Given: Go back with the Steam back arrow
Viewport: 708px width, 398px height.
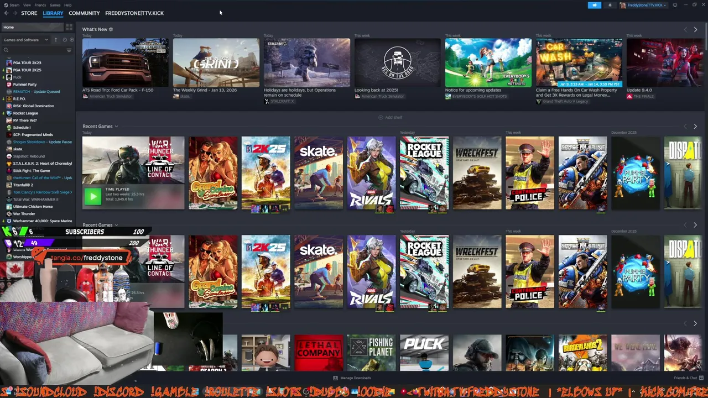Looking at the screenshot, I should tap(6, 13).
